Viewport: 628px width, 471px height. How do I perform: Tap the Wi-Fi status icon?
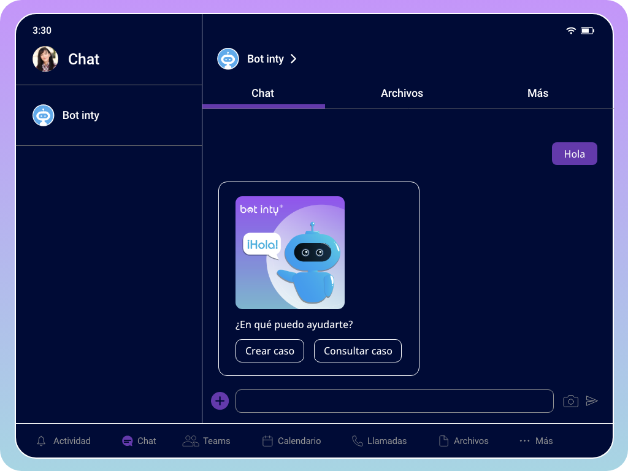571,31
